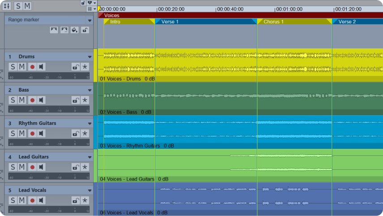Click the '02 Voices - Bass' clip label
The image size is (383, 216).
coord(118,112)
